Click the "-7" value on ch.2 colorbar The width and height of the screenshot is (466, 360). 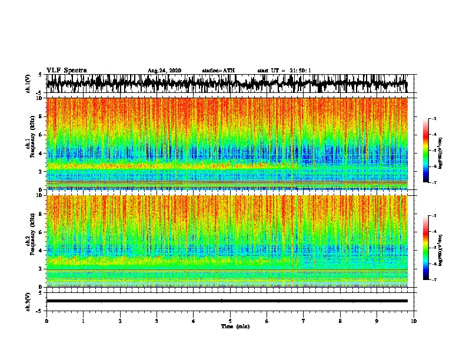(434, 280)
